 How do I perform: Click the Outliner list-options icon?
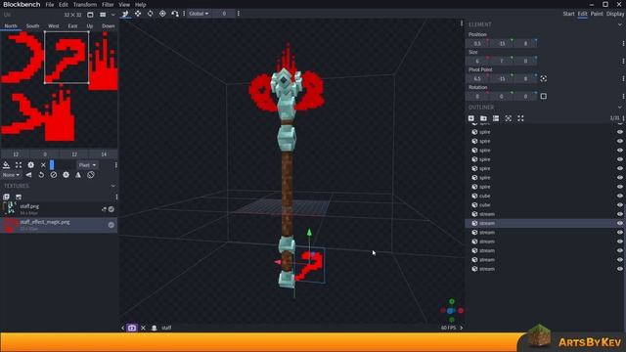pos(496,118)
